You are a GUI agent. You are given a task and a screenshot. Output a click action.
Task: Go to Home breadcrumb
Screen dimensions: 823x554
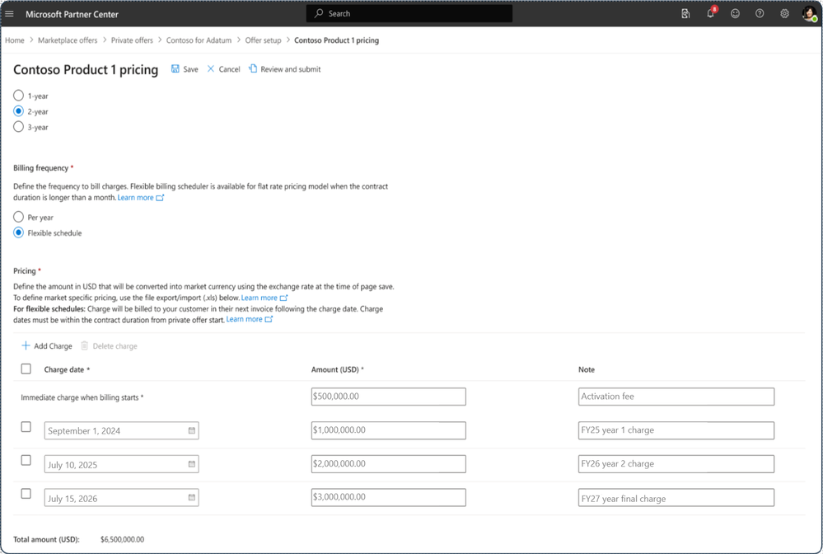[15, 40]
